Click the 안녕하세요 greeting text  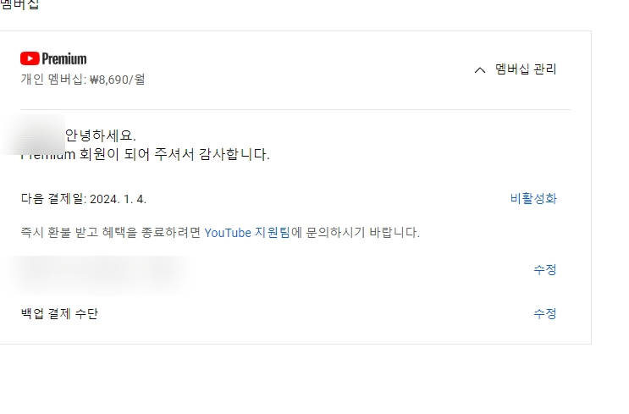(x=100, y=135)
